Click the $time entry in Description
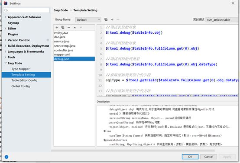 [x=107, y=131]
